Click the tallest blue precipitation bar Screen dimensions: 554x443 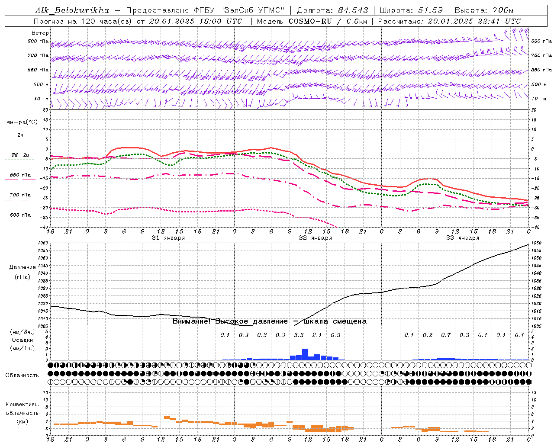coord(305,354)
